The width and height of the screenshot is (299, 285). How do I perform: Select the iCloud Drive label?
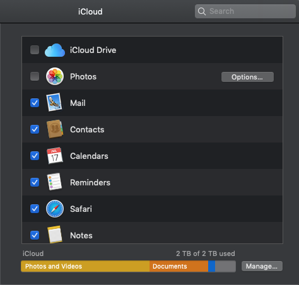pos(93,50)
